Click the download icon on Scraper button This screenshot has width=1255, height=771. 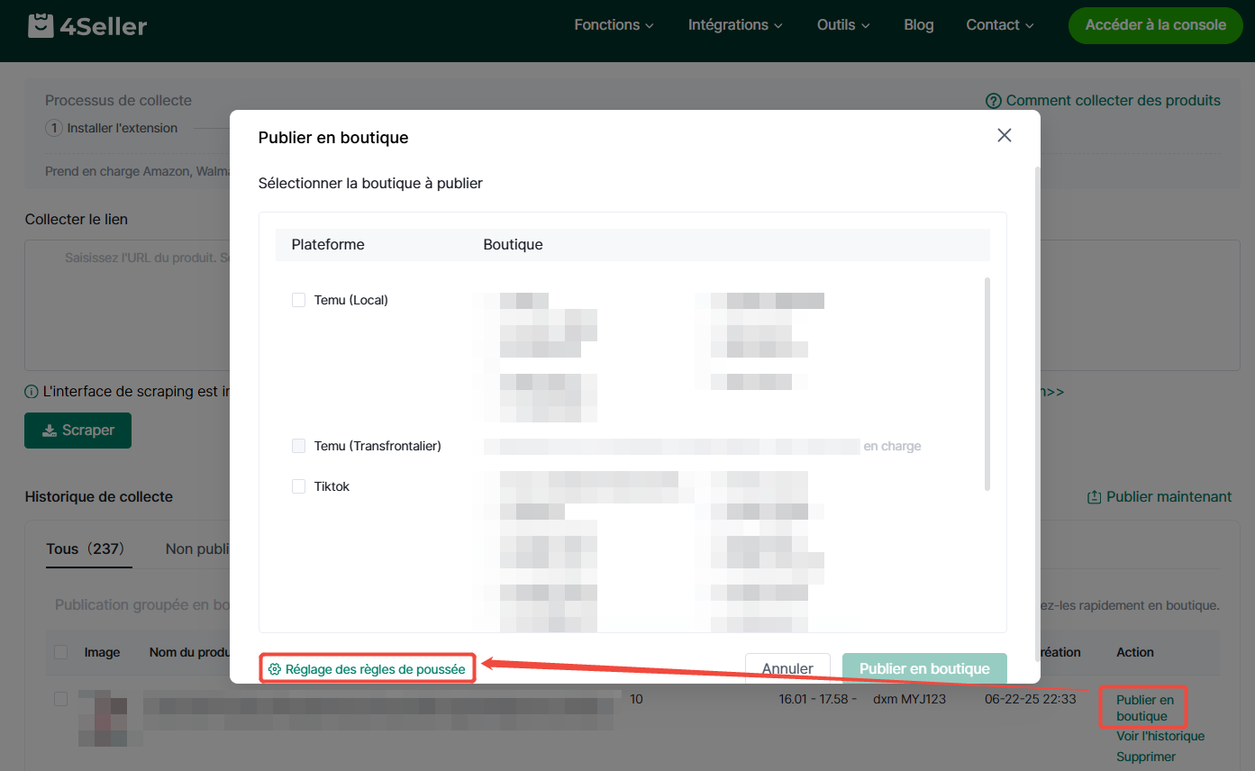tap(50, 431)
